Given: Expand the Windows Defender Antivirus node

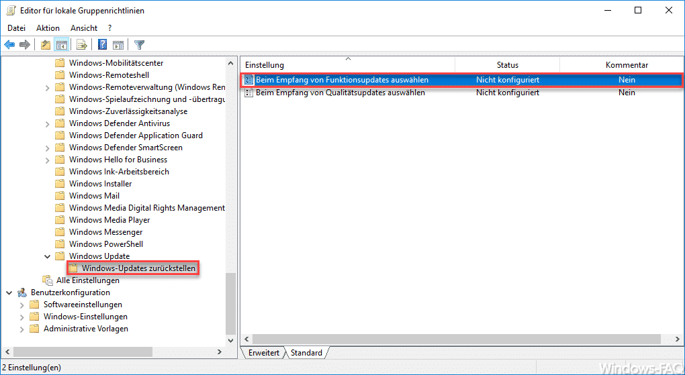Looking at the screenshot, I should (x=47, y=123).
